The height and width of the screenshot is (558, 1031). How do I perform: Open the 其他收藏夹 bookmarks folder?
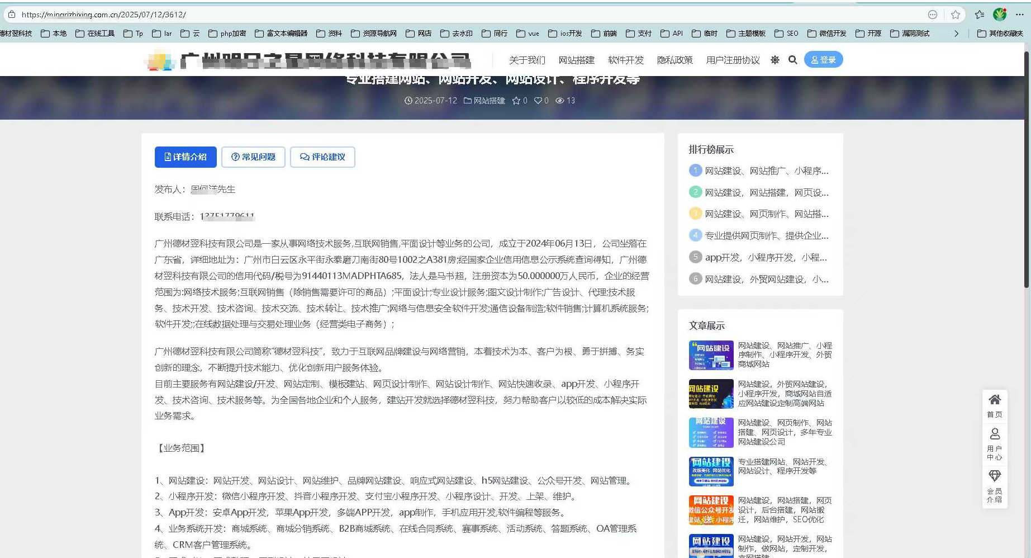(x=1000, y=34)
